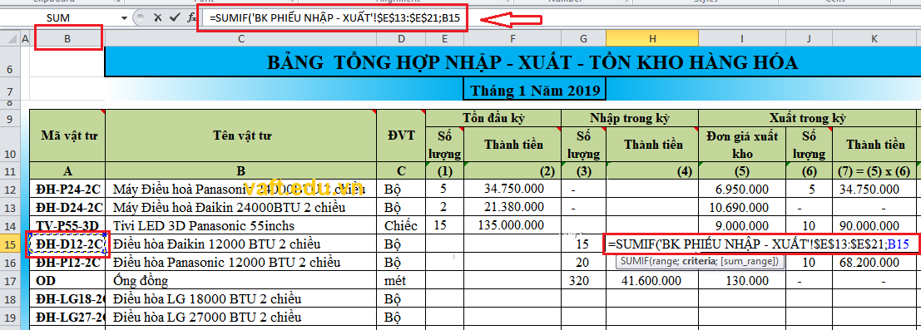Screen dimensions: 921x330
Task: Click cell Ống đồng
Action: click(x=240, y=281)
